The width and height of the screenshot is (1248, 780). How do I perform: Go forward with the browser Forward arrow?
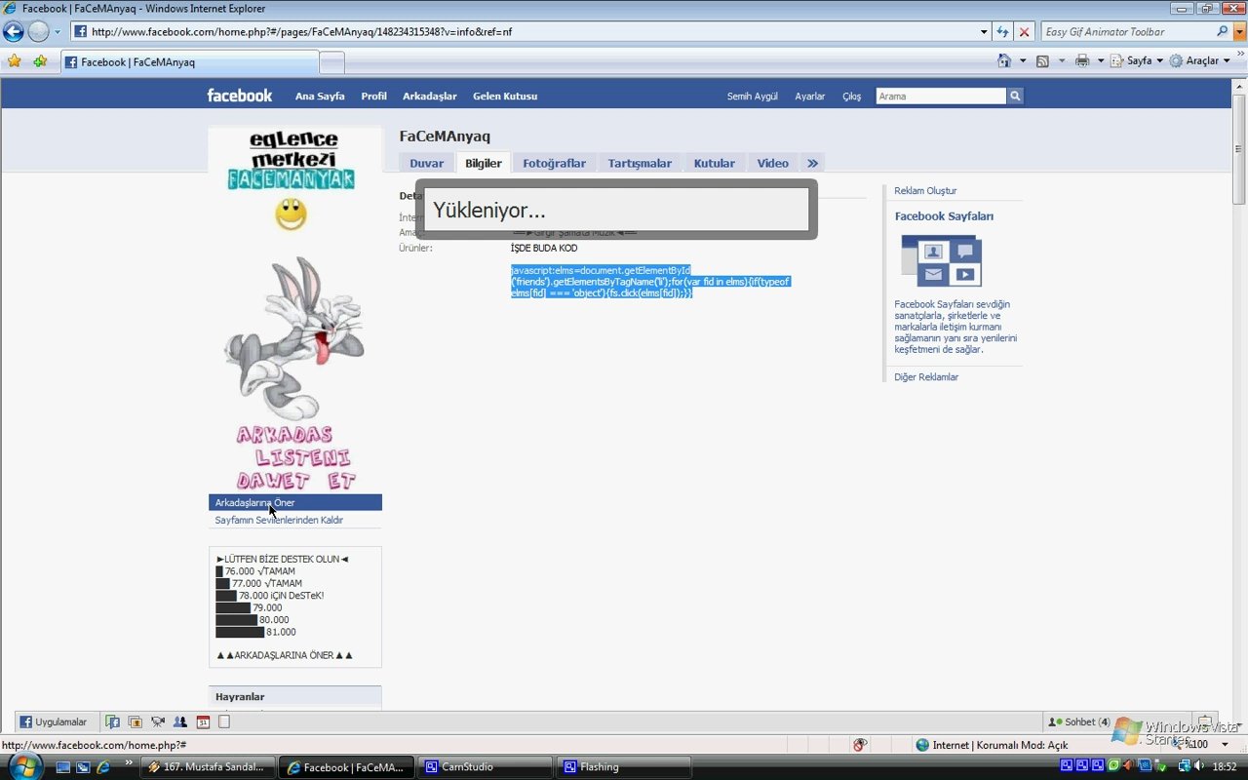point(38,31)
